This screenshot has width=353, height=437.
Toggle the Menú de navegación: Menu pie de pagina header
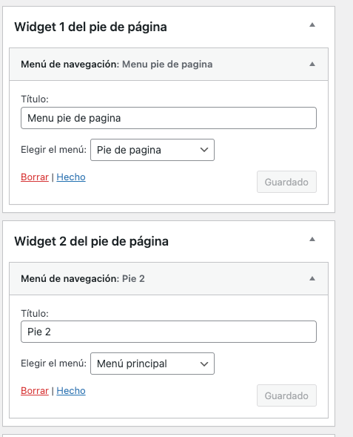[x=169, y=65]
